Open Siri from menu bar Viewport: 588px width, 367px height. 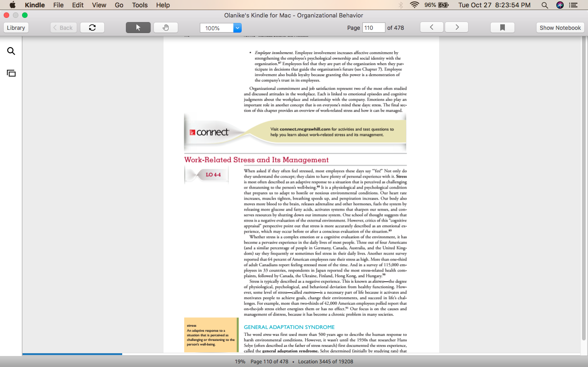click(x=560, y=5)
